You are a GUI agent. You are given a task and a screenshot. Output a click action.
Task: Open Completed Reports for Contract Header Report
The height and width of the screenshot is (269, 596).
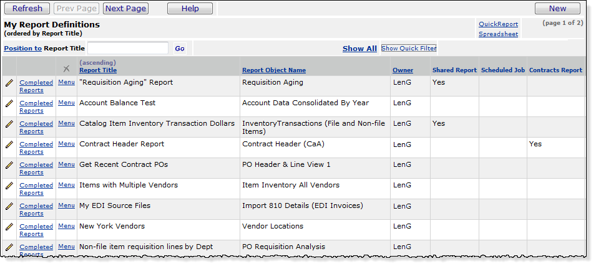tap(36, 148)
